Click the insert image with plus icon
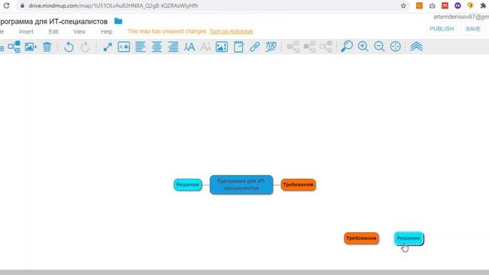489x275 pixels. (x=31, y=47)
